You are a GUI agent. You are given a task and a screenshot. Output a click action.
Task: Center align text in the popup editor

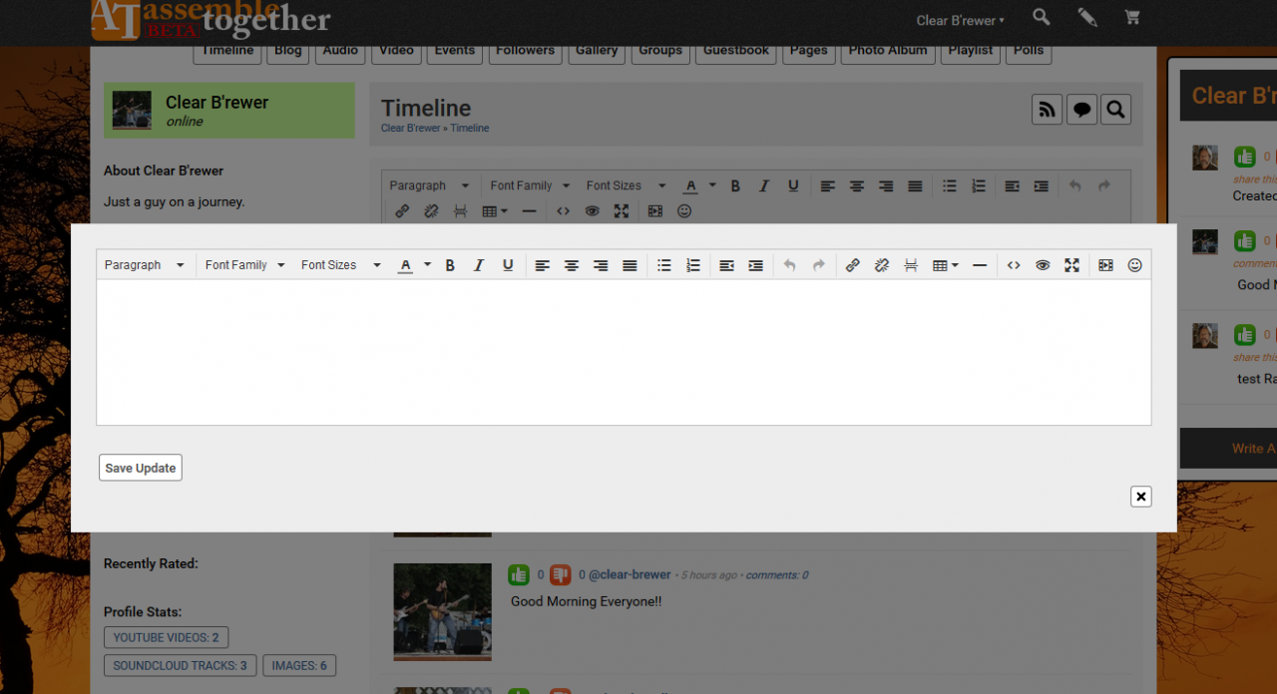tap(572, 265)
